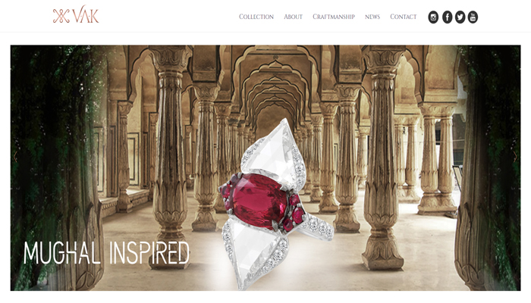Go to the News section

pyautogui.click(x=372, y=17)
